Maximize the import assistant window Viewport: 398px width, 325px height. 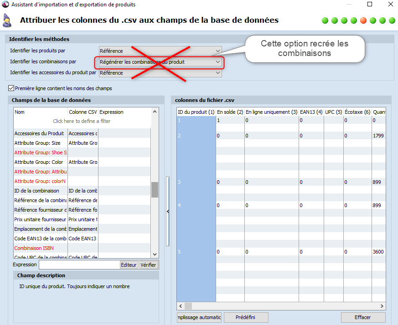[x=370, y=4]
